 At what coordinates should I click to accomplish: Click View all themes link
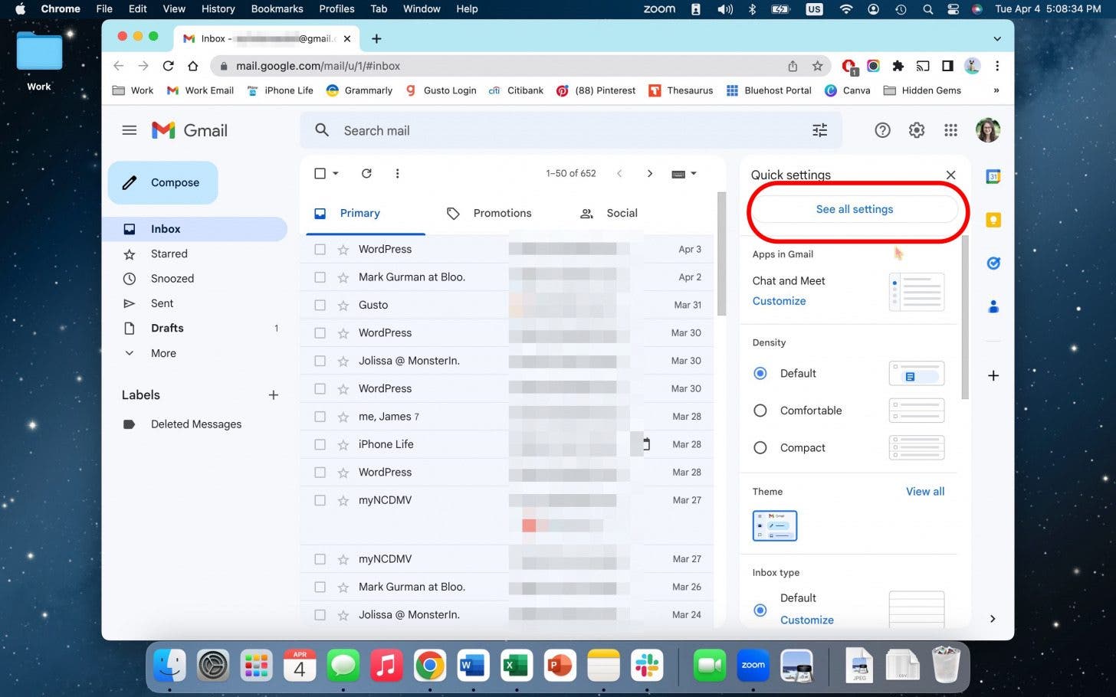924,492
